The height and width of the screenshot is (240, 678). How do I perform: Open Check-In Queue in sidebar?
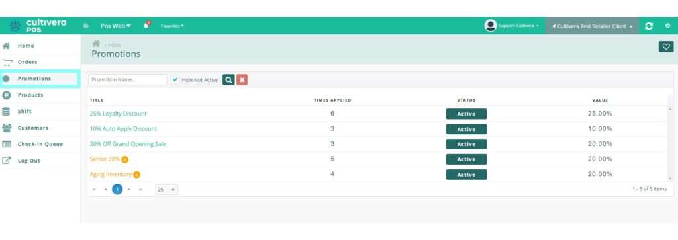coord(40,144)
